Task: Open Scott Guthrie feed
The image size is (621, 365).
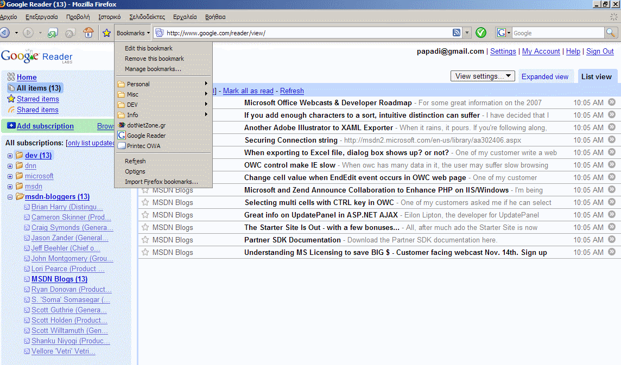Action: [x=69, y=310]
